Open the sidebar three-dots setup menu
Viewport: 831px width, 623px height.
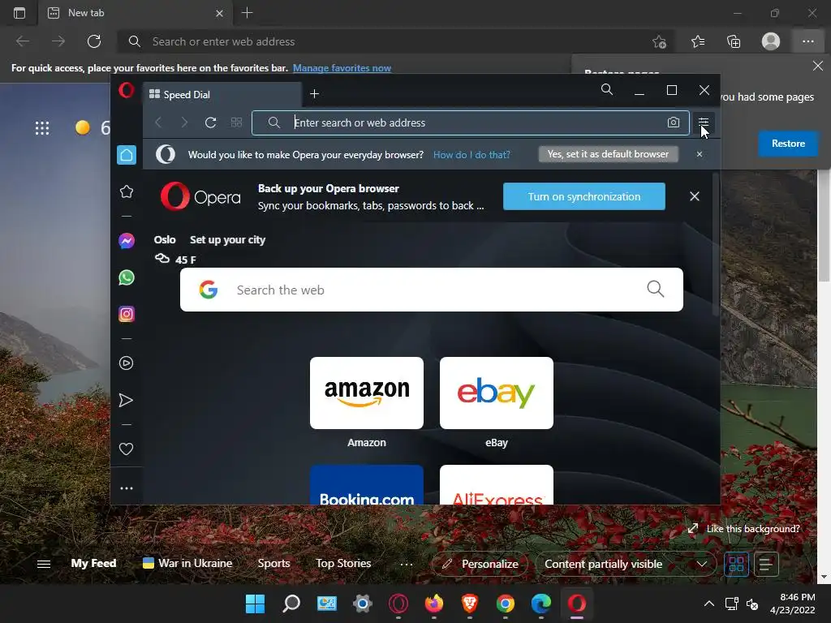click(126, 488)
